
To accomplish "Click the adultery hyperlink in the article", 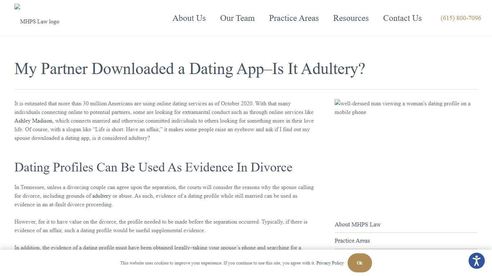I will pyautogui.click(x=101, y=196).
